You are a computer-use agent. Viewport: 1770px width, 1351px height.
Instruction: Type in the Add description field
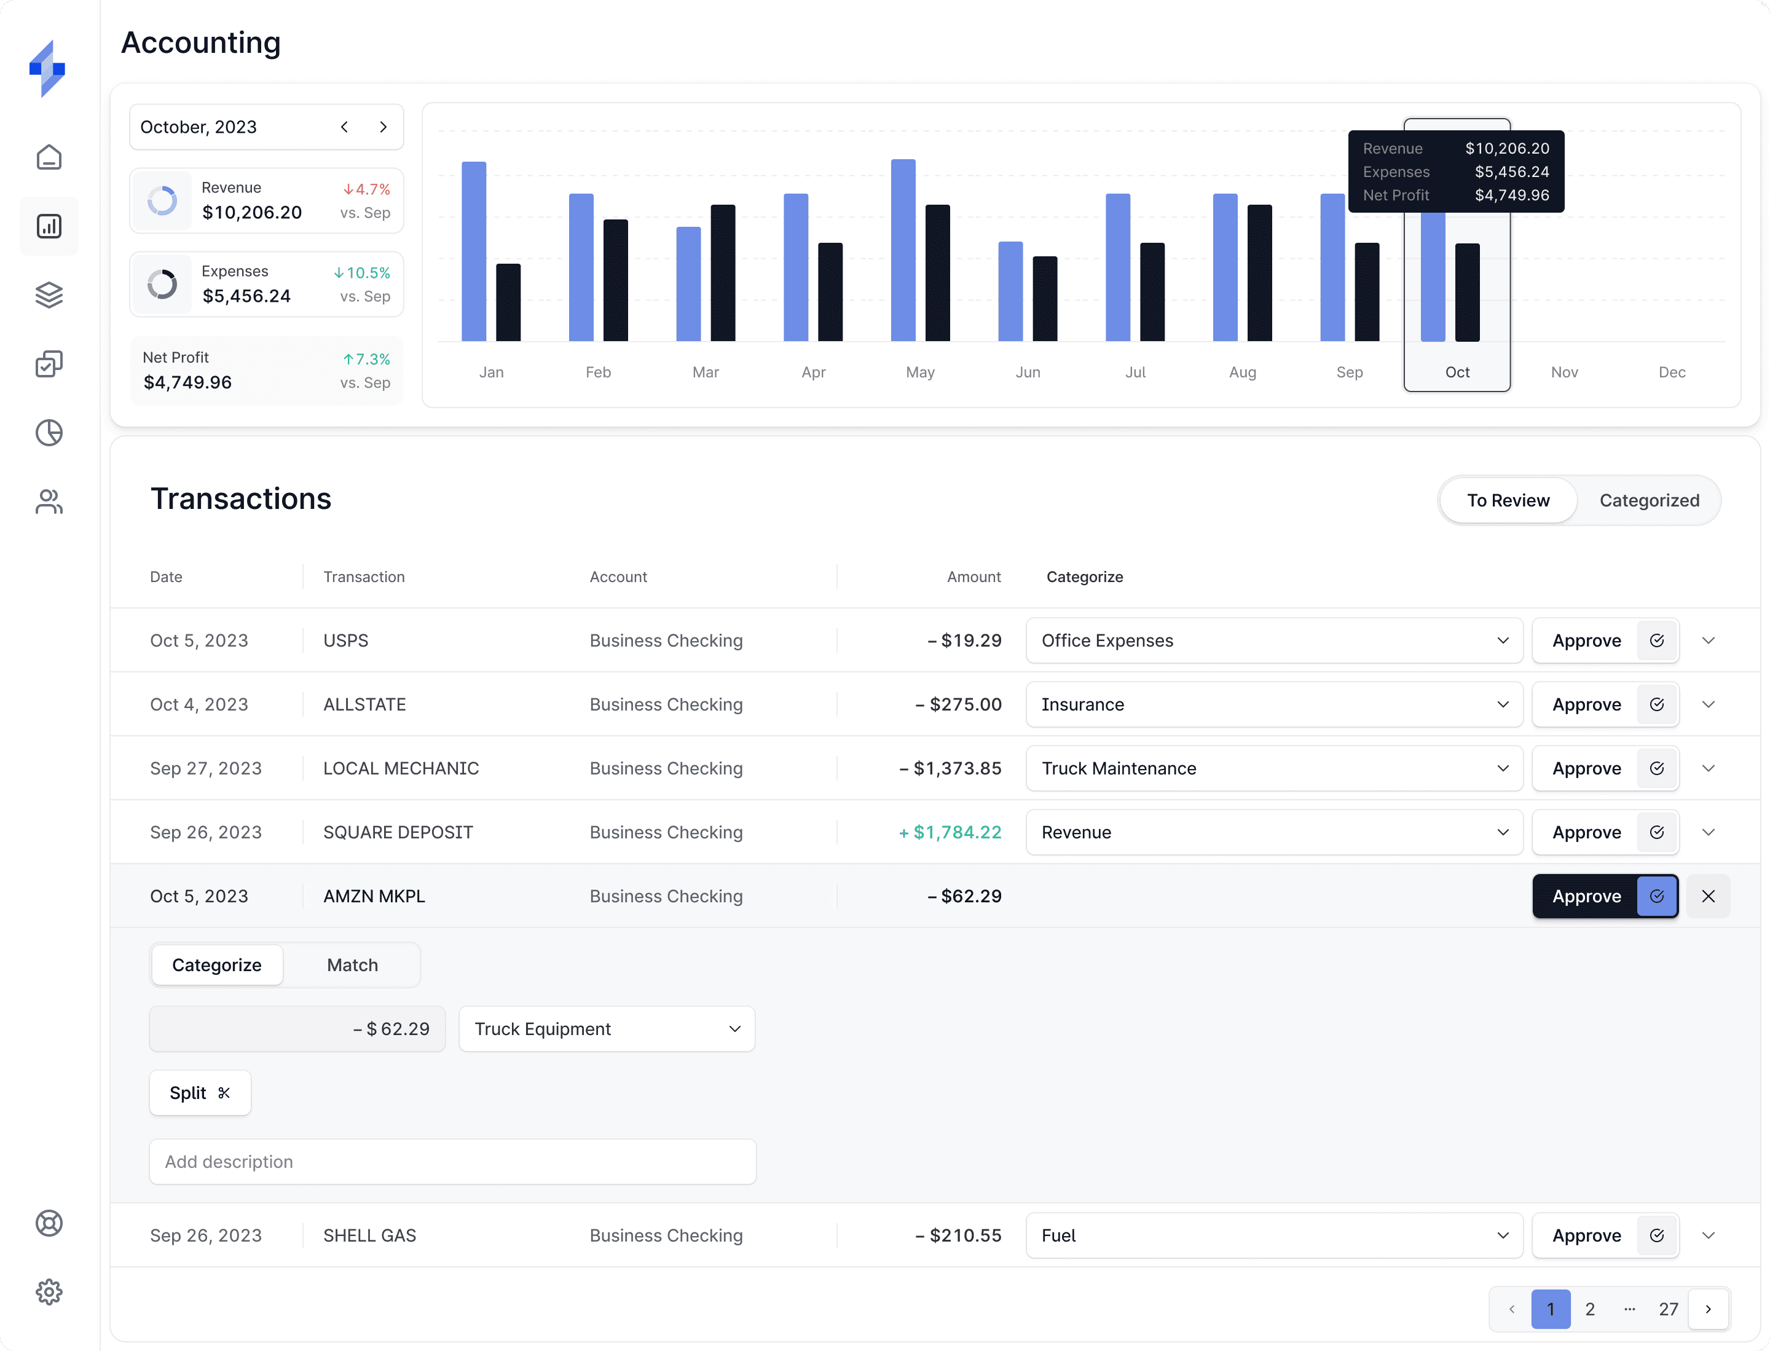[452, 1161]
